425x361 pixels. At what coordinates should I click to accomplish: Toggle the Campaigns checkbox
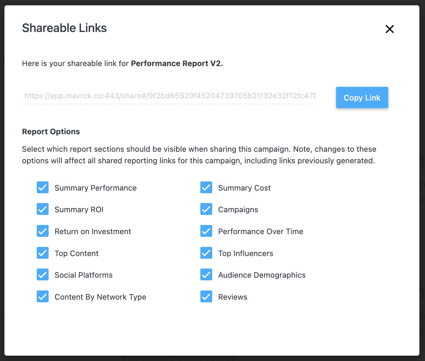pyautogui.click(x=206, y=209)
